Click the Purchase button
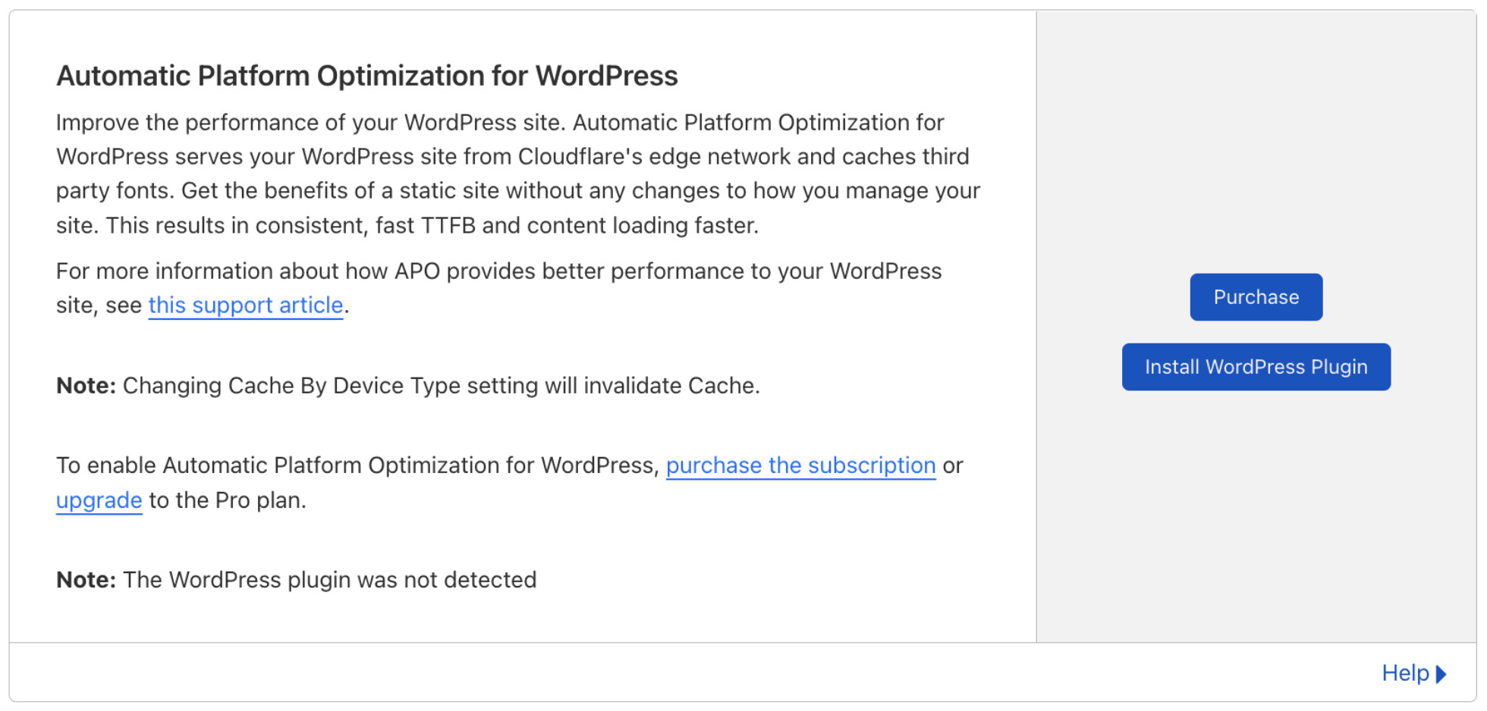1487x711 pixels. pos(1256,297)
